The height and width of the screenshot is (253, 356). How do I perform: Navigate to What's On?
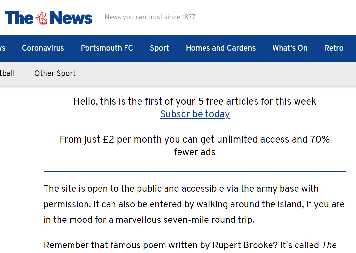coord(290,48)
